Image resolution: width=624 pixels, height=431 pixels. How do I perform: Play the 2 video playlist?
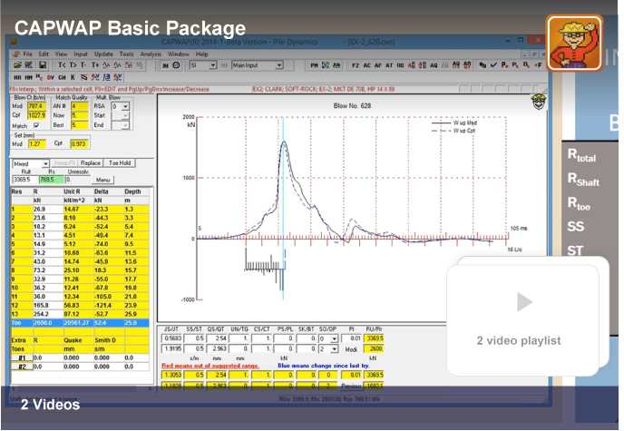tap(524, 301)
